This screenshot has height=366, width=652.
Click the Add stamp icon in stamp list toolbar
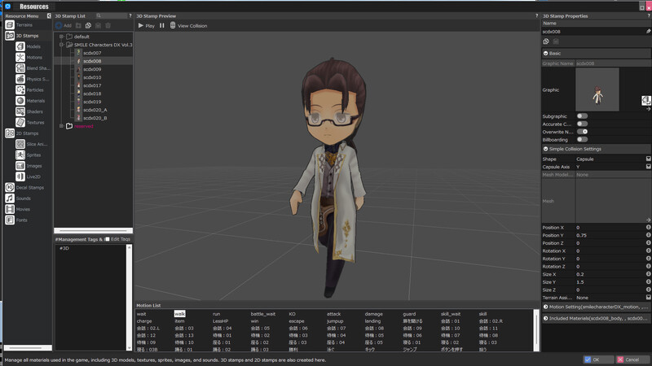59,25
